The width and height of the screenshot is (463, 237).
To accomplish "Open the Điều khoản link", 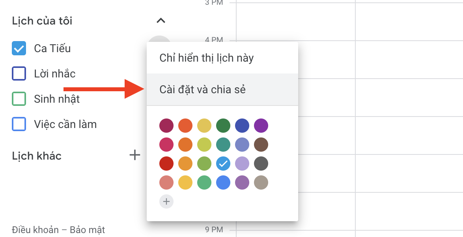I will point(35,229).
